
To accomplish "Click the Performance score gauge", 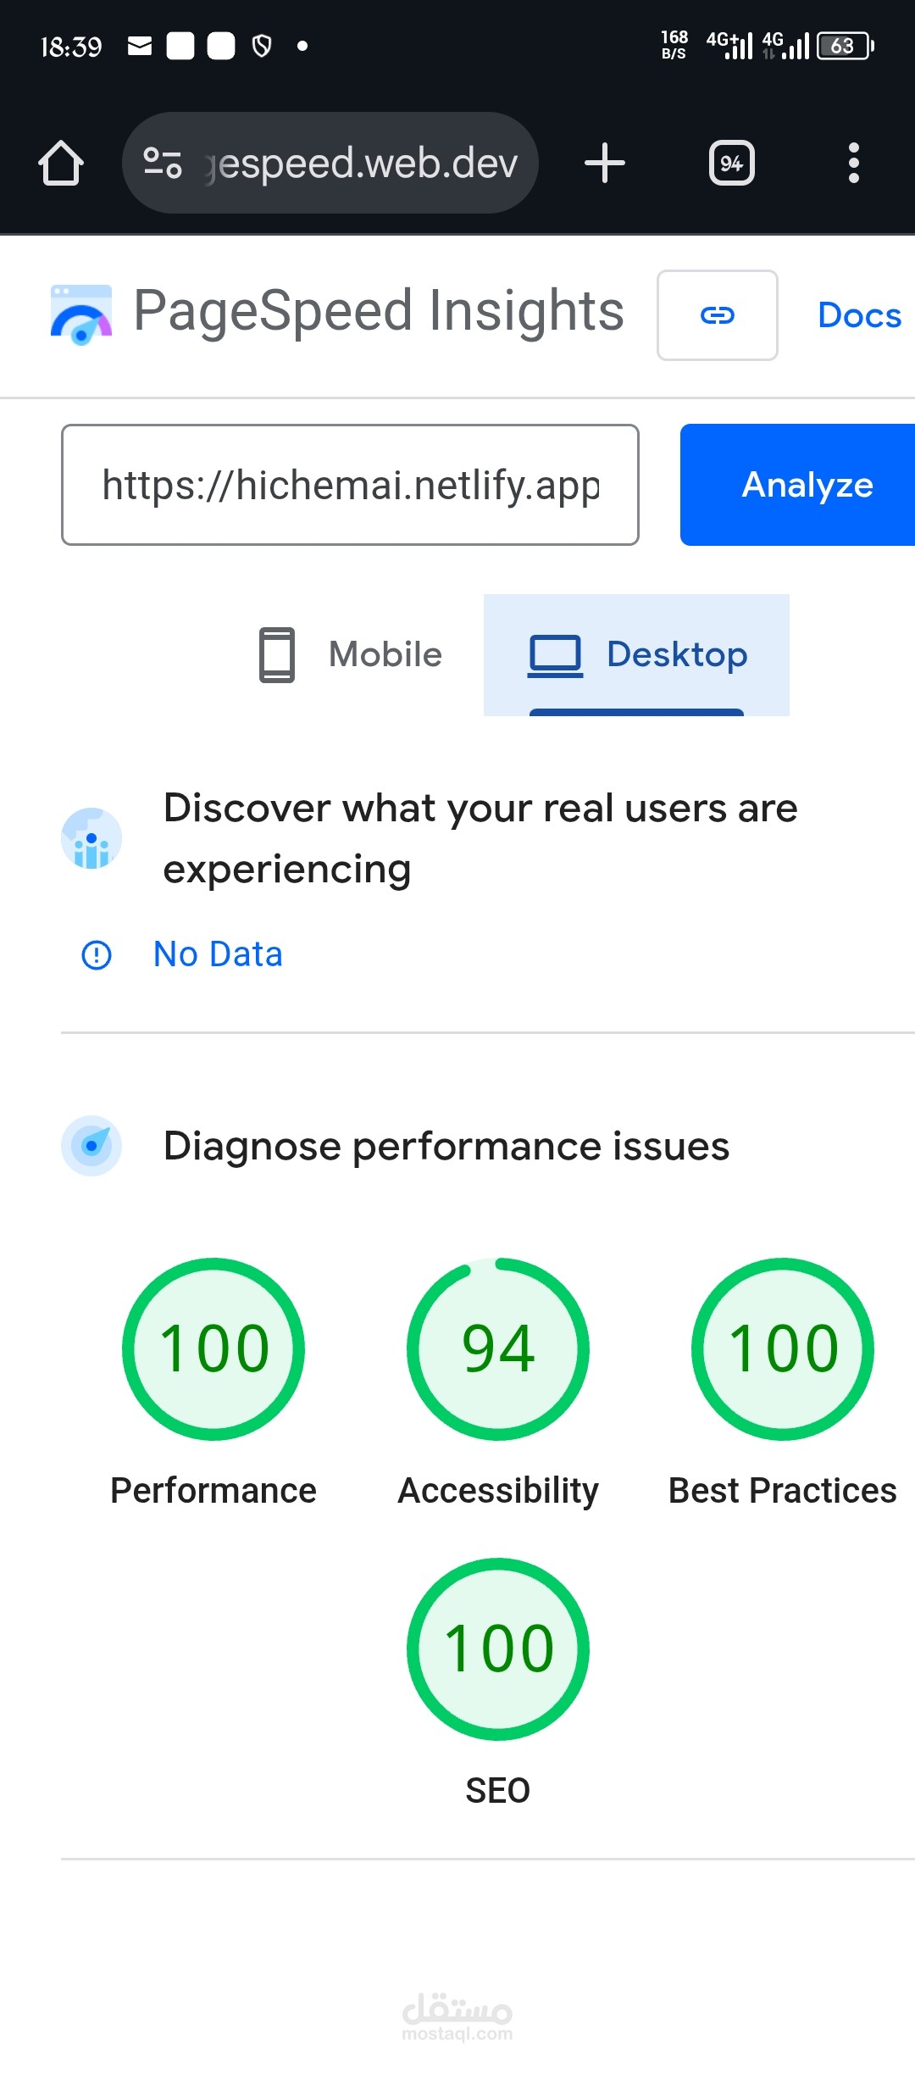I will point(213,1348).
